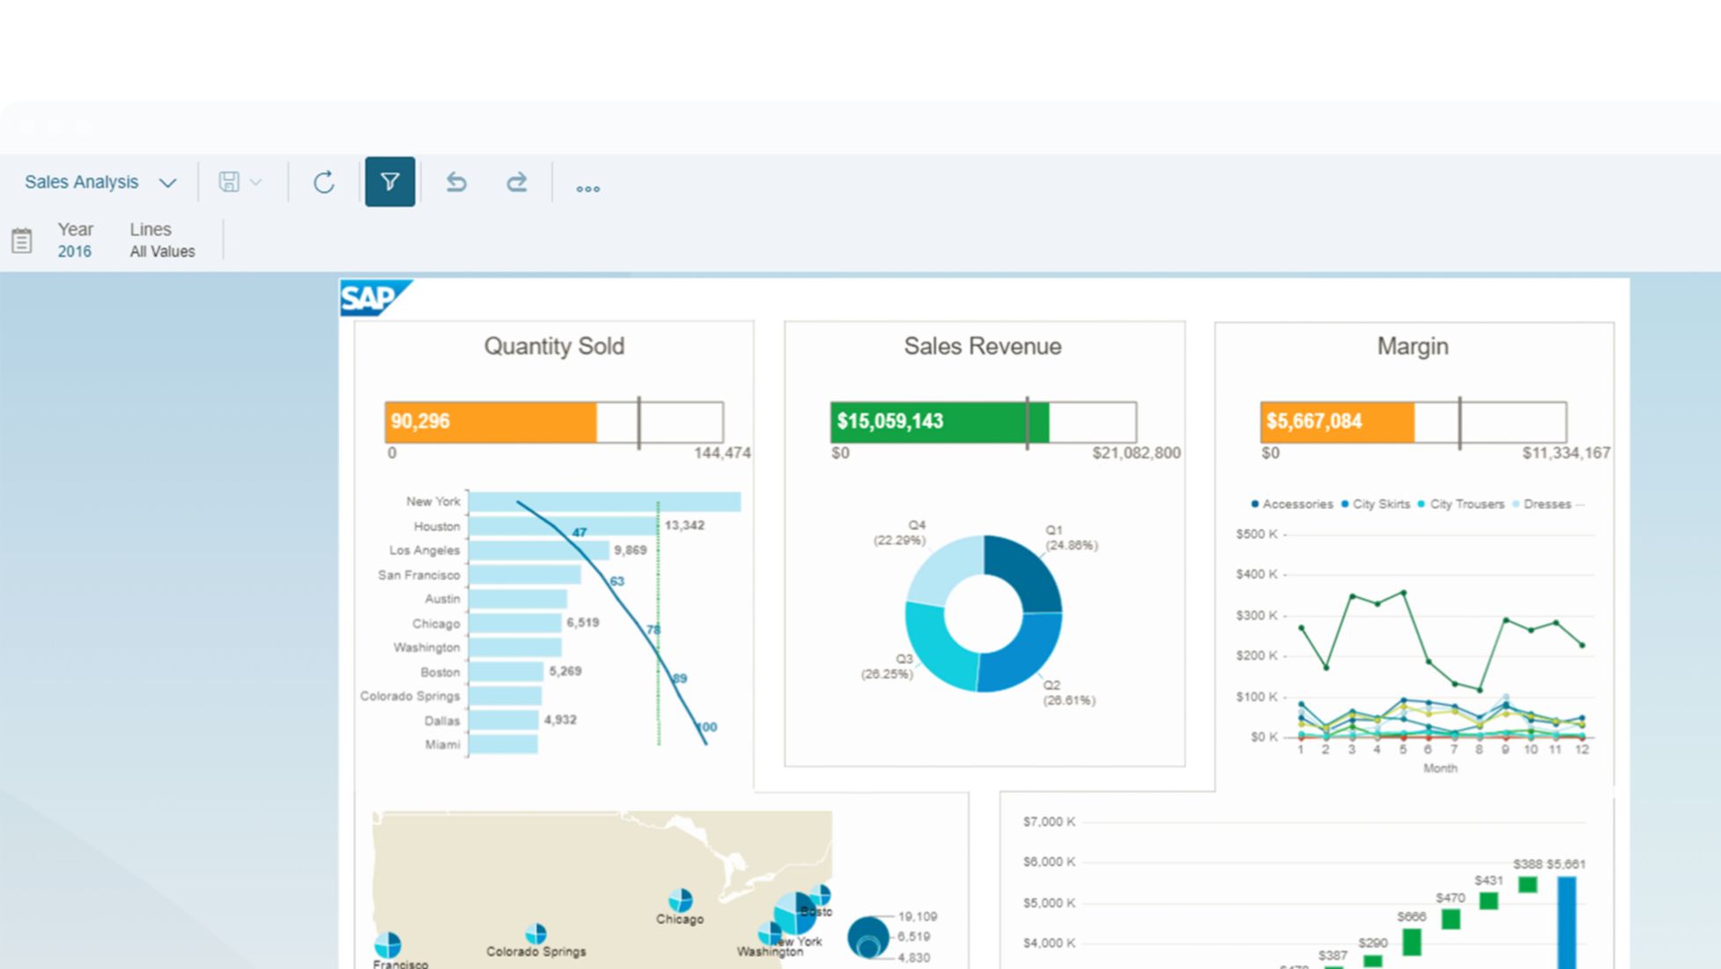
Task: Click the orange Quantity Sold gauge bar
Action: pos(491,422)
